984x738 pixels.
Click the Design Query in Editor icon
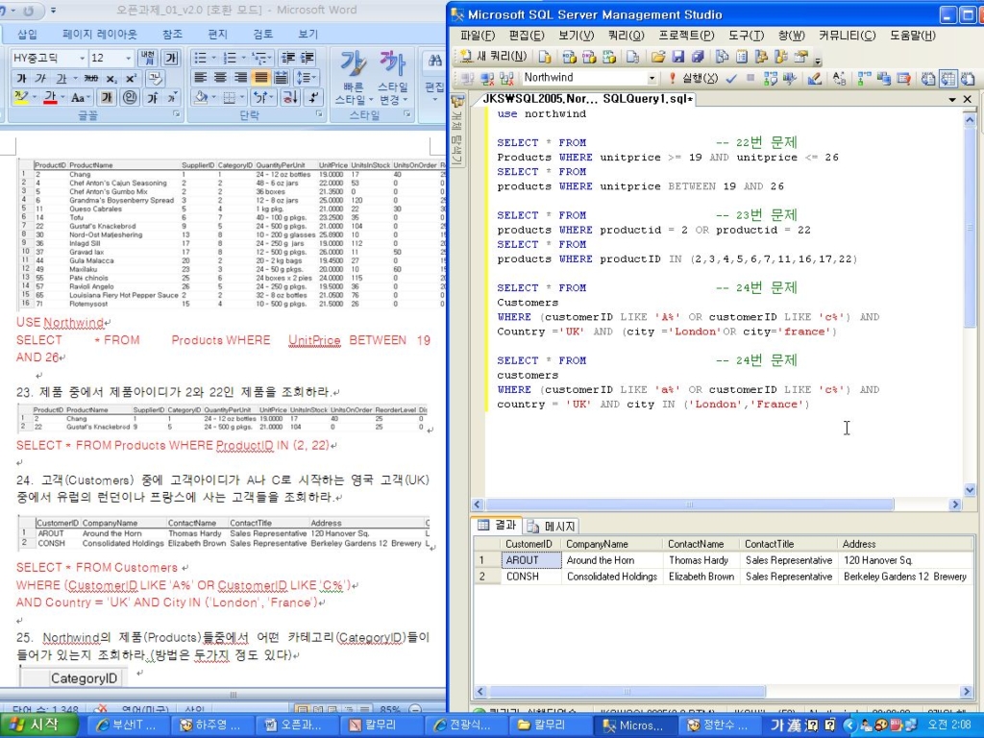coord(814,78)
